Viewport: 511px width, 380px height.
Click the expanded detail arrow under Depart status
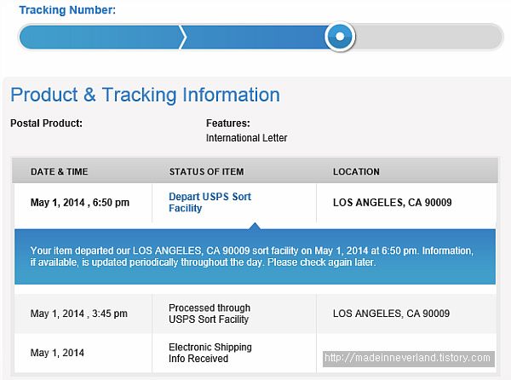coord(255,226)
